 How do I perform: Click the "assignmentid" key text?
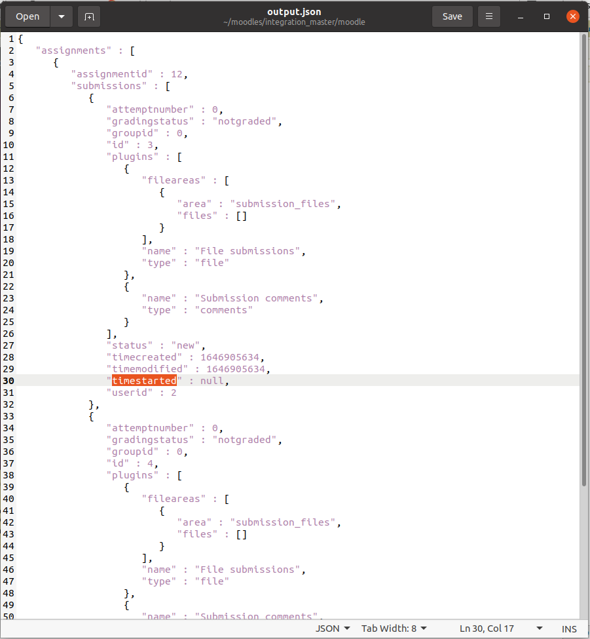(112, 74)
